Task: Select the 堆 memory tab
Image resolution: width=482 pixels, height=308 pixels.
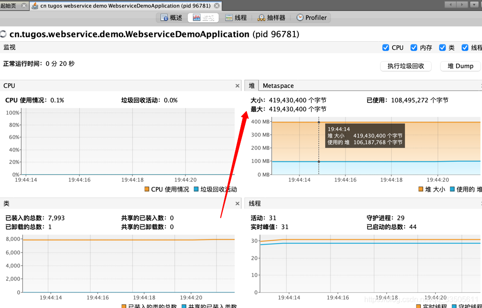Action: click(252, 86)
